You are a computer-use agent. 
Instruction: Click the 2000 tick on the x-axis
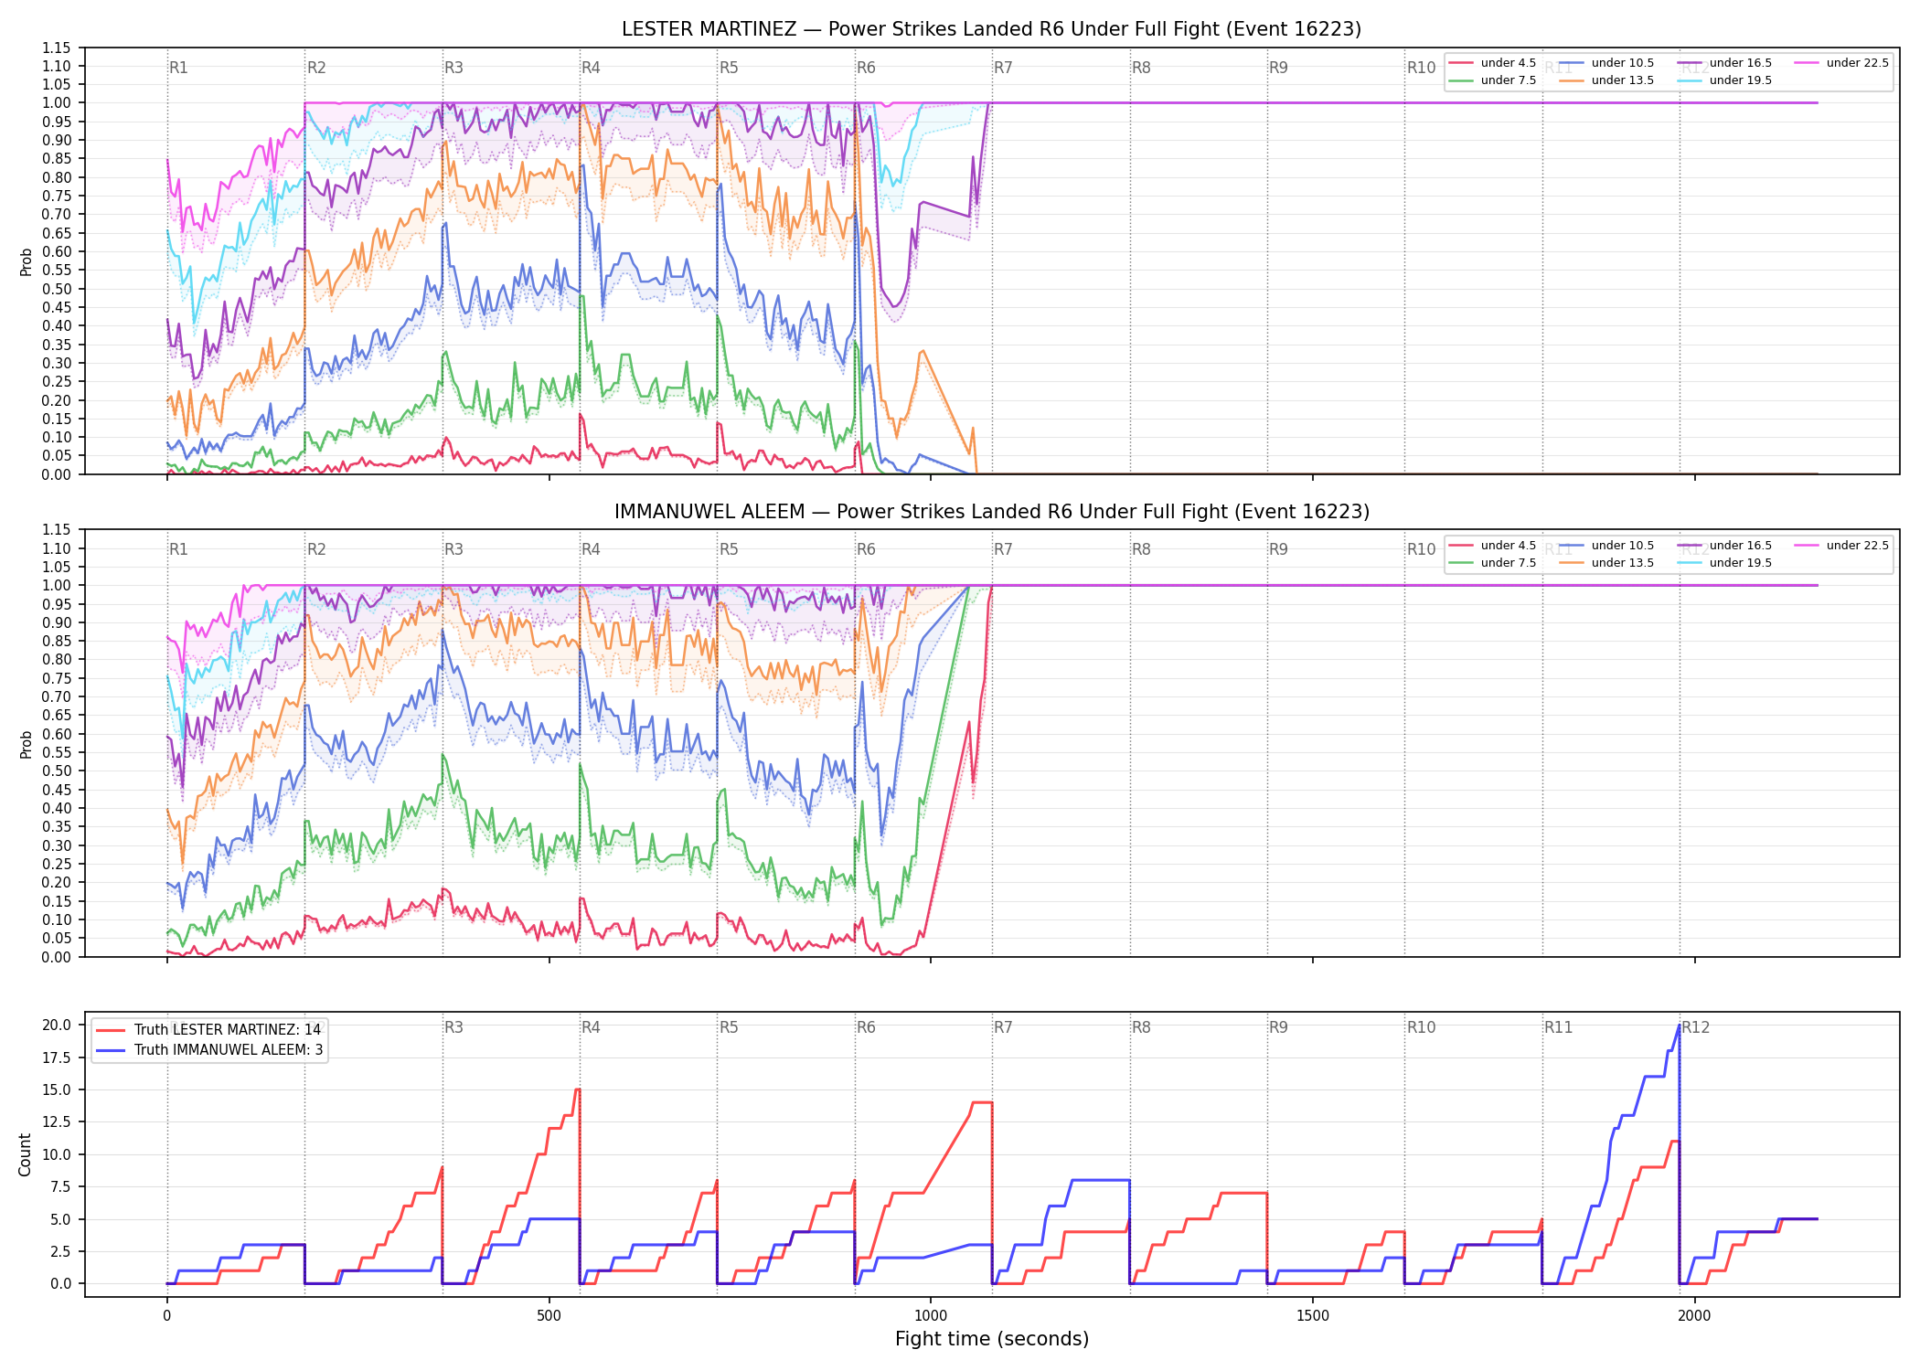click(1695, 1315)
